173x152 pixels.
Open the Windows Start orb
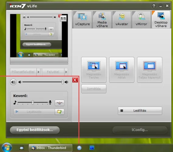coord(7,147)
